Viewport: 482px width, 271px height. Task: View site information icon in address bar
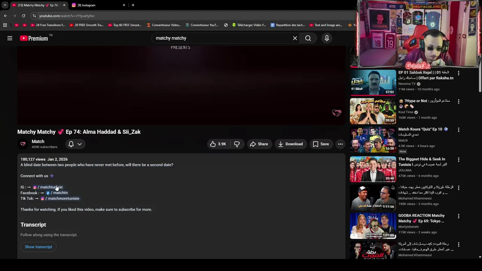(34, 16)
